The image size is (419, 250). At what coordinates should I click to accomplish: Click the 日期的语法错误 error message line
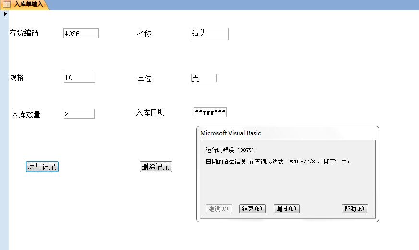[278, 162]
